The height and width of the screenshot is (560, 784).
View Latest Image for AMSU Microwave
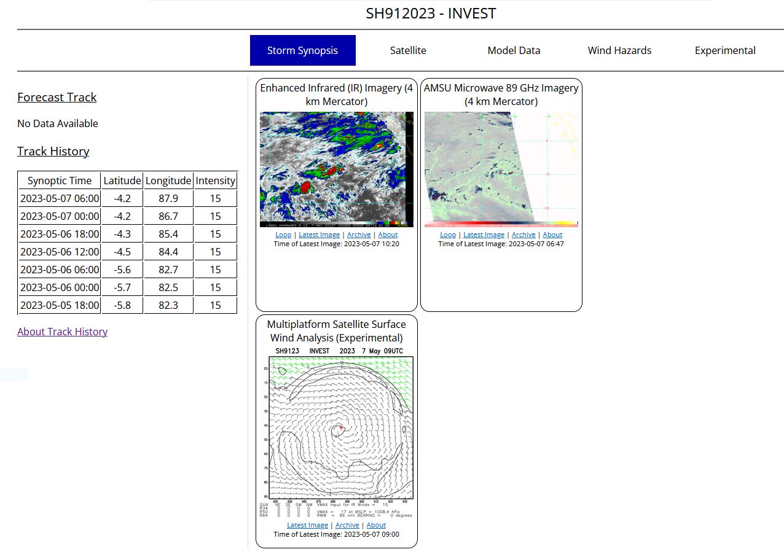[x=484, y=235]
